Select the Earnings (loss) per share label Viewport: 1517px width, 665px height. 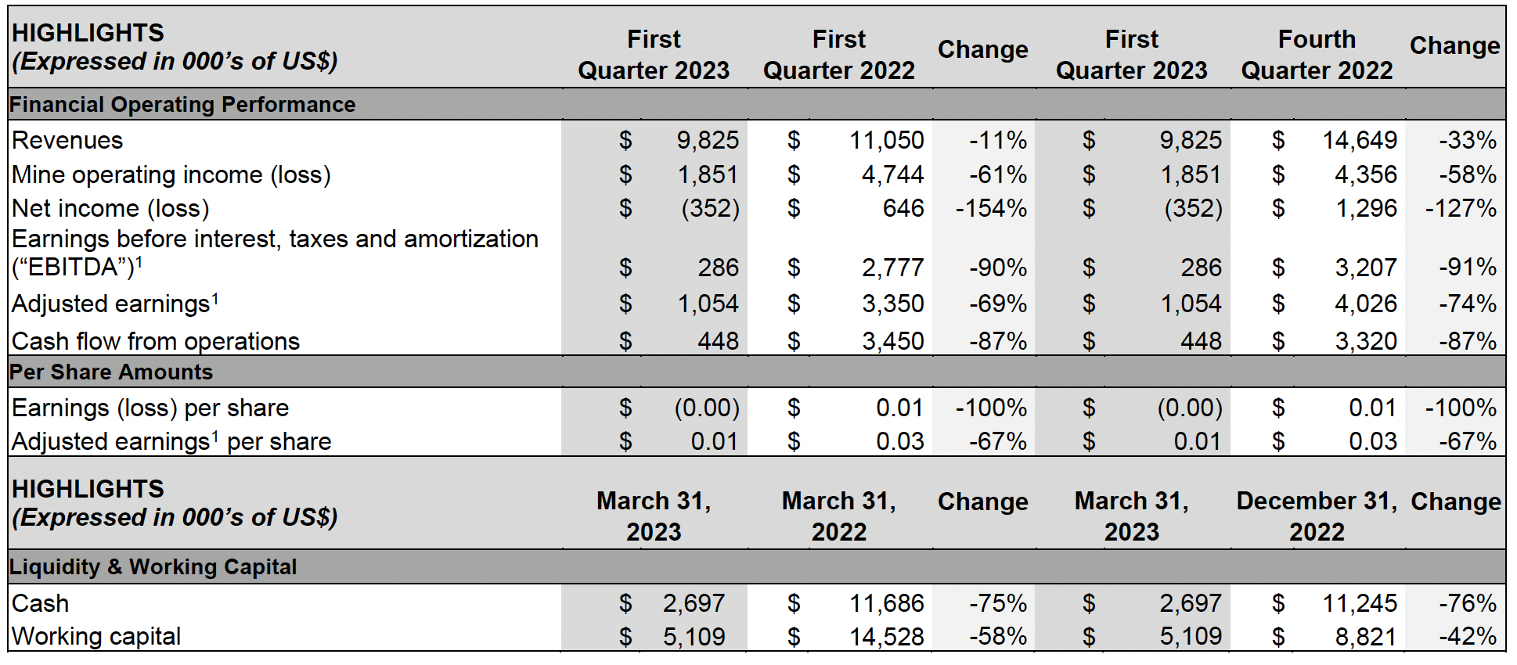click(x=150, y=408)
